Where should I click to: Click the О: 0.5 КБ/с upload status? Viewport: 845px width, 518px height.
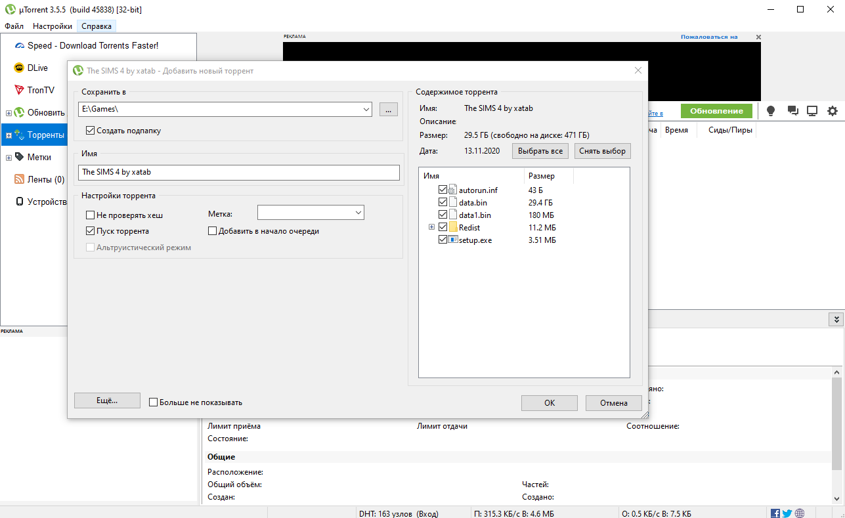(656, 513)
